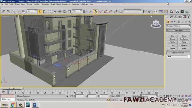Choose the Select Object arrow tool
This screenshot has height=108, width=192.
[40, 11]
